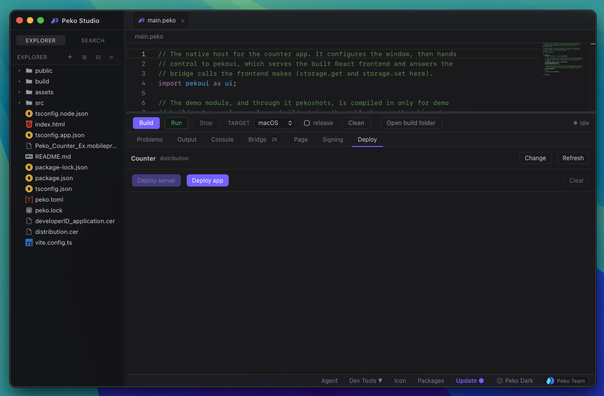The height and width of the screenshot is (396, 604).
Task: Open the Output panel tab
Action: [x=187, y=140]
